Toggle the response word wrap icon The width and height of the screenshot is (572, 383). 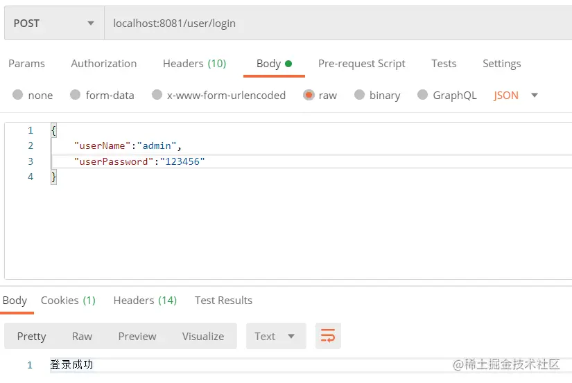(328, 337)
